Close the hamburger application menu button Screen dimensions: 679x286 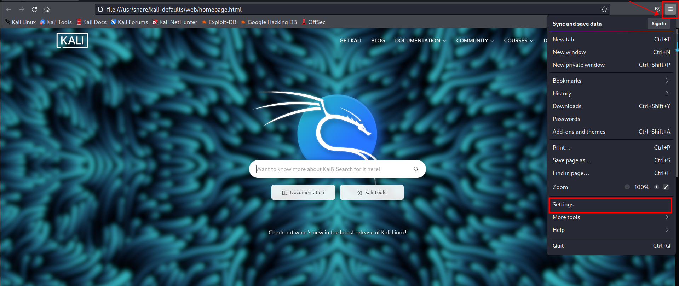coord(671,10)
